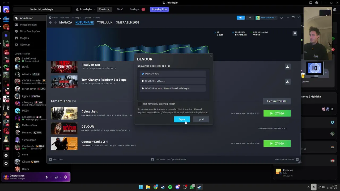Download Rainbow Six Siege update icon
Screen dimensions: 340x191
(288, 81)
